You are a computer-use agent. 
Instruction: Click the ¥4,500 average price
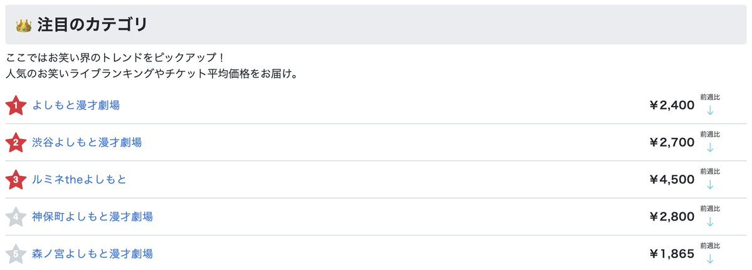[x=672, y=180]
